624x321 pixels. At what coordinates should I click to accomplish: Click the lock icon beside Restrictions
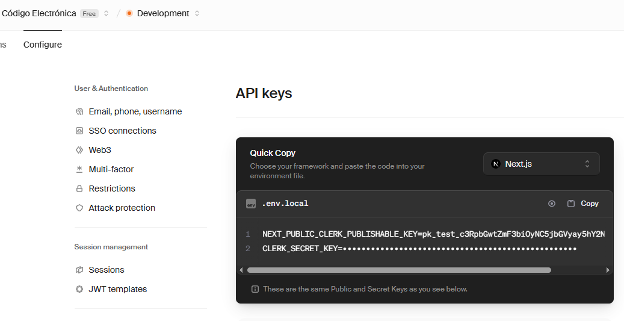79,189
